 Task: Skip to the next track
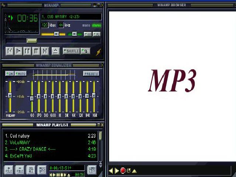click(45, 51)
